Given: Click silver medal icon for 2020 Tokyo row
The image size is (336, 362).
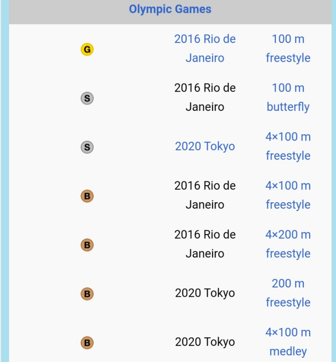Looking at the screenshot, I should tap(87, 147).
